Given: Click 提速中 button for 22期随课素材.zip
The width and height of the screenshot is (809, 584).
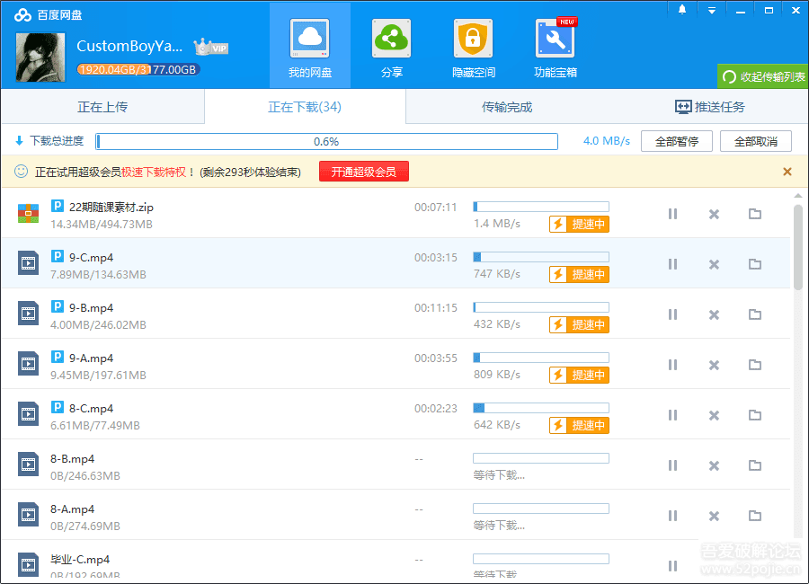Looking at the screenshot, I should [579, 224].
